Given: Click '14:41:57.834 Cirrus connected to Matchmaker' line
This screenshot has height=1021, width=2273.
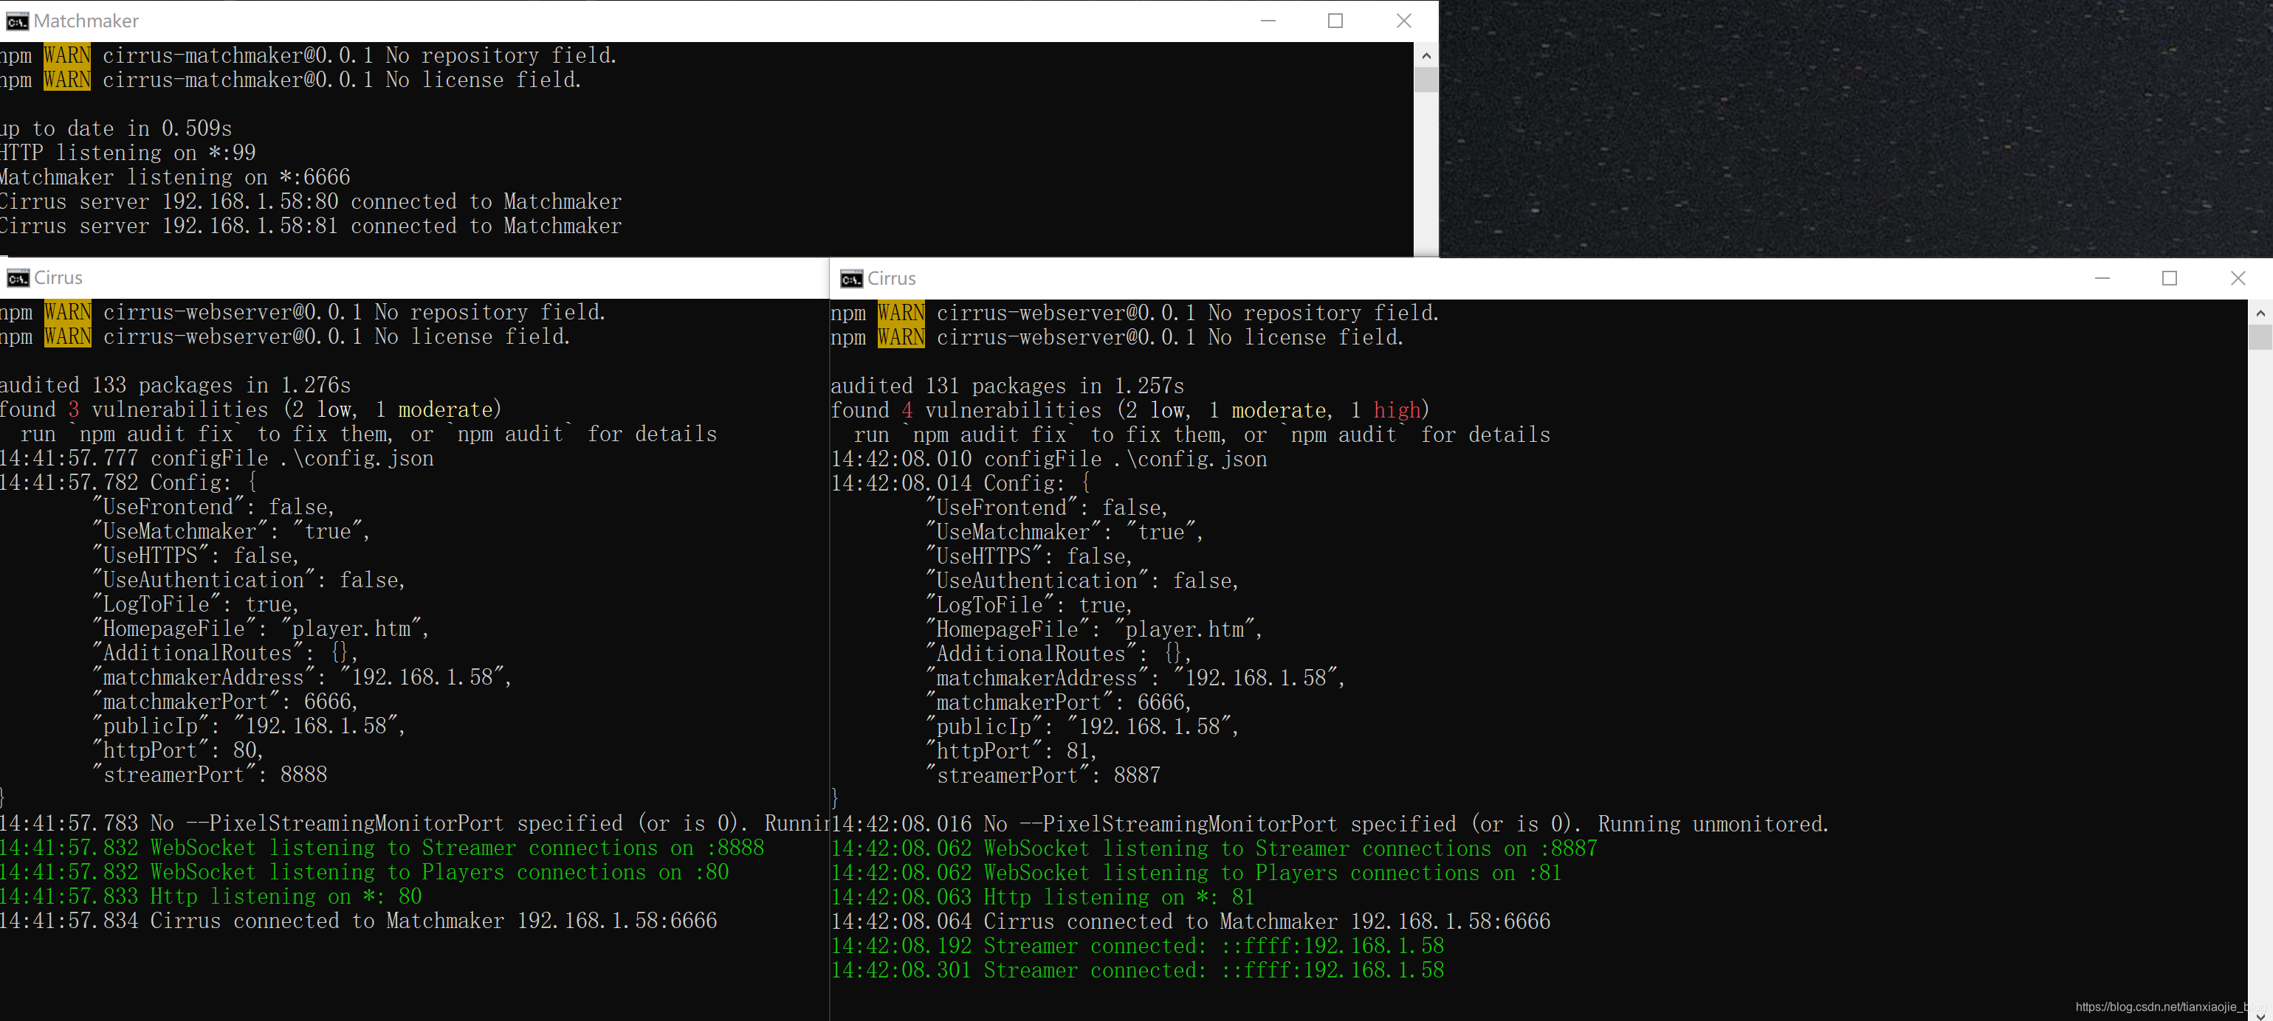Looking at the screenshot, I should (x=359, y=922).
